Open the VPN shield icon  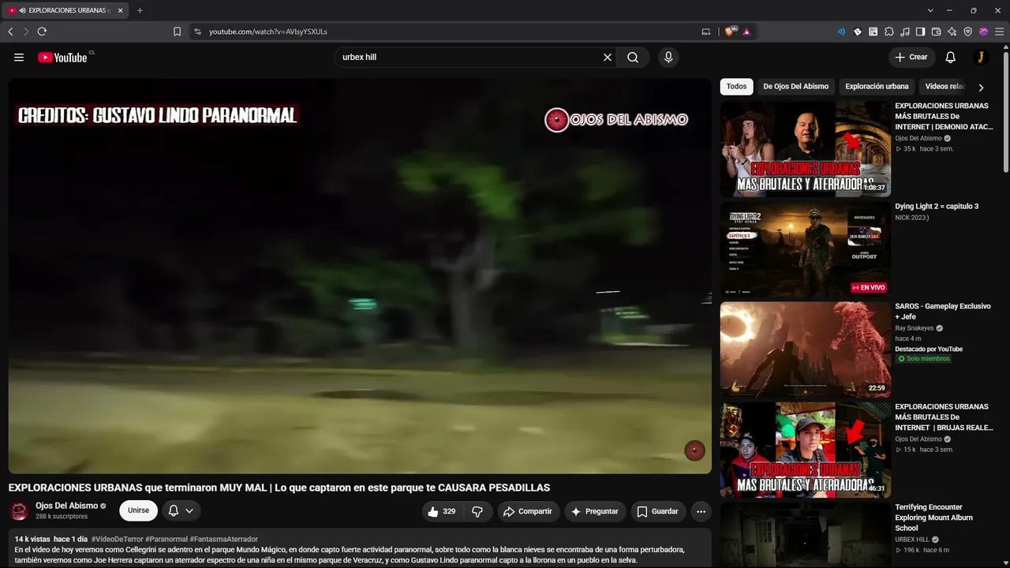pos(968,32)
